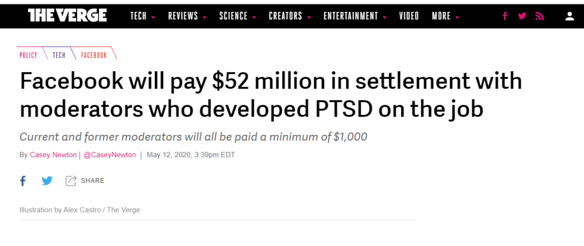The height and width of the screenshot is (246, 584).
Task: Select the Policy category tag
Action: coord(29,55)
